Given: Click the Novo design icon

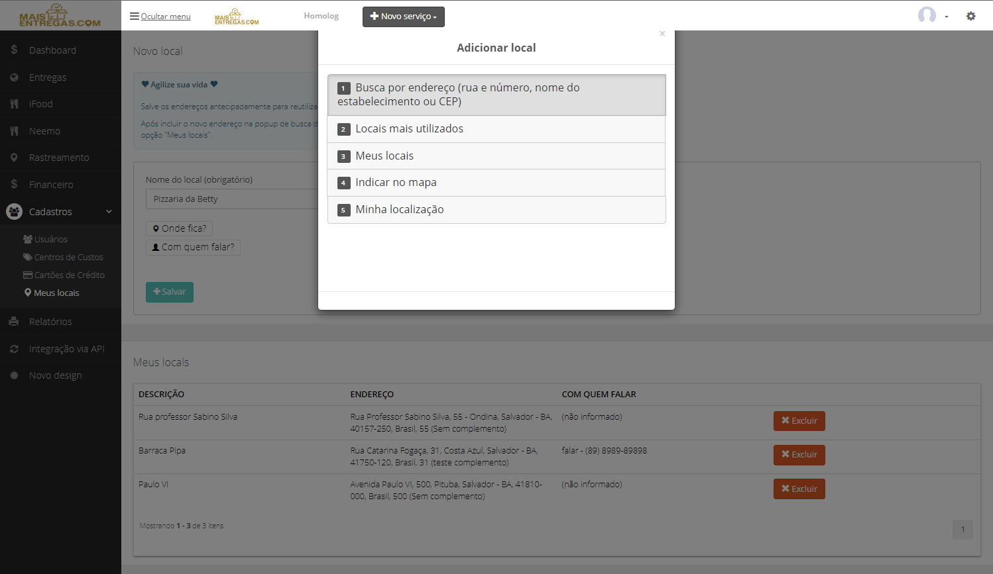Looking at the screenshot, I should click(14, 375).
